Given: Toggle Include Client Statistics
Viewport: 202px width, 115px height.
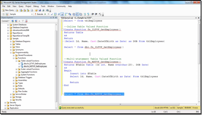Looking at the screenshot, I should [70, 14].
